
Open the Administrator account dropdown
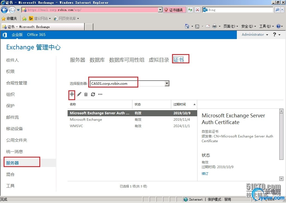255,34
